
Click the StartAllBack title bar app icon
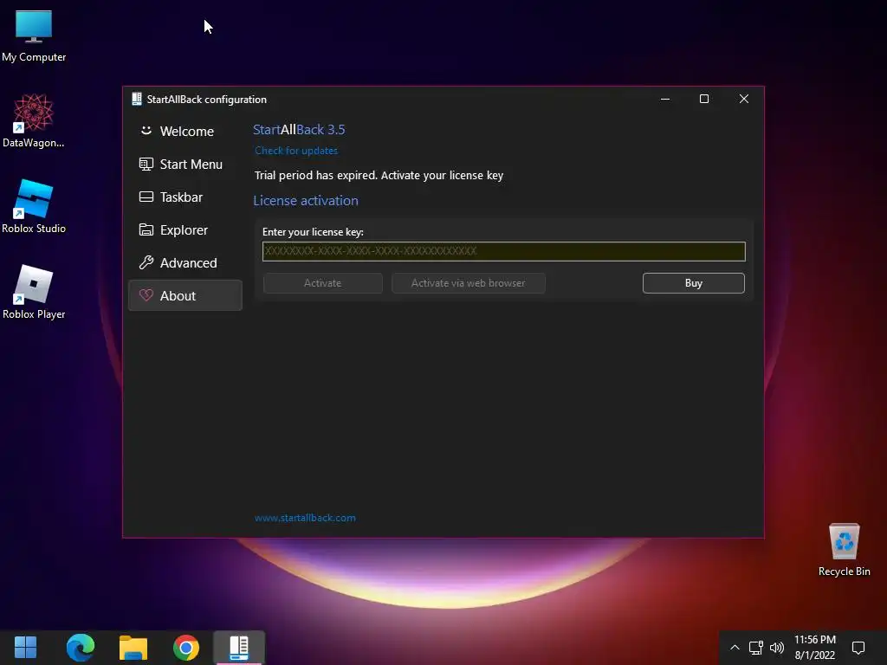[136, 99]
